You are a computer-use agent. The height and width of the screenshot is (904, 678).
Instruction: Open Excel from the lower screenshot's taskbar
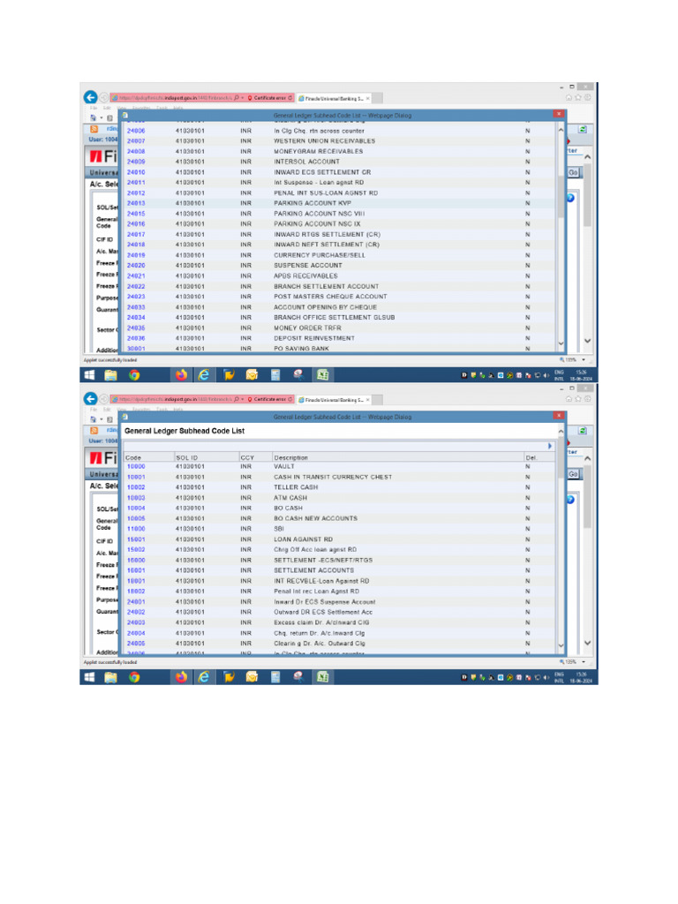click(322, 677)
